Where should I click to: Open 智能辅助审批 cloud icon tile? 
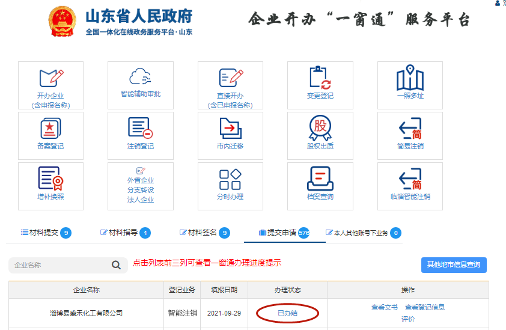coord(141,85)
